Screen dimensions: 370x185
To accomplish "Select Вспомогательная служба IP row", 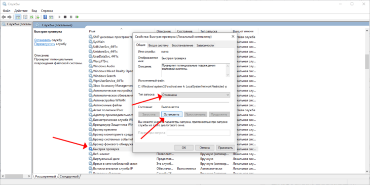I will (173, 168).
